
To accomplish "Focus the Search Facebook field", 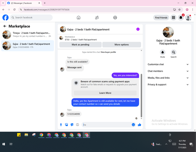I will (31, 18).
